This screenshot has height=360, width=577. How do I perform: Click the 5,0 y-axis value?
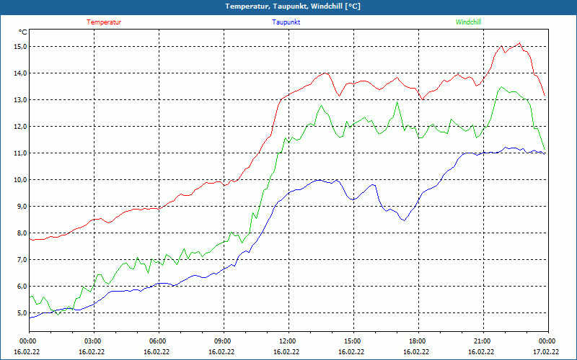[x=22, y=313]
